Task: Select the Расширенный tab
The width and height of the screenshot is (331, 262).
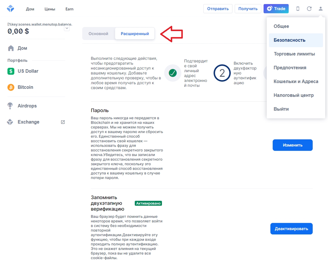Action: [x=135, y=34]
